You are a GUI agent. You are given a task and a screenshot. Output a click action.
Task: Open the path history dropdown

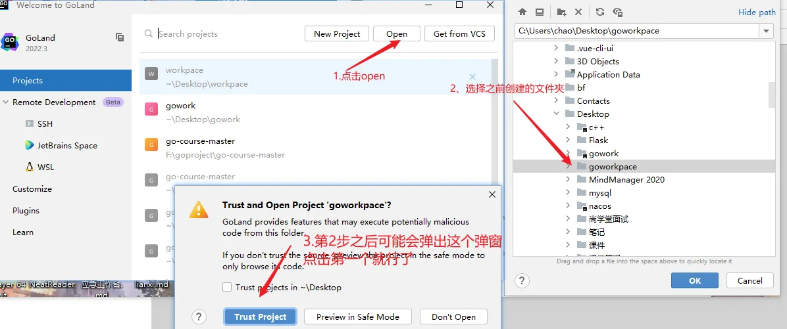click(766, 31)
